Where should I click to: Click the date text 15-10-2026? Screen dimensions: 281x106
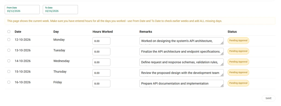[x=23, y=72]
